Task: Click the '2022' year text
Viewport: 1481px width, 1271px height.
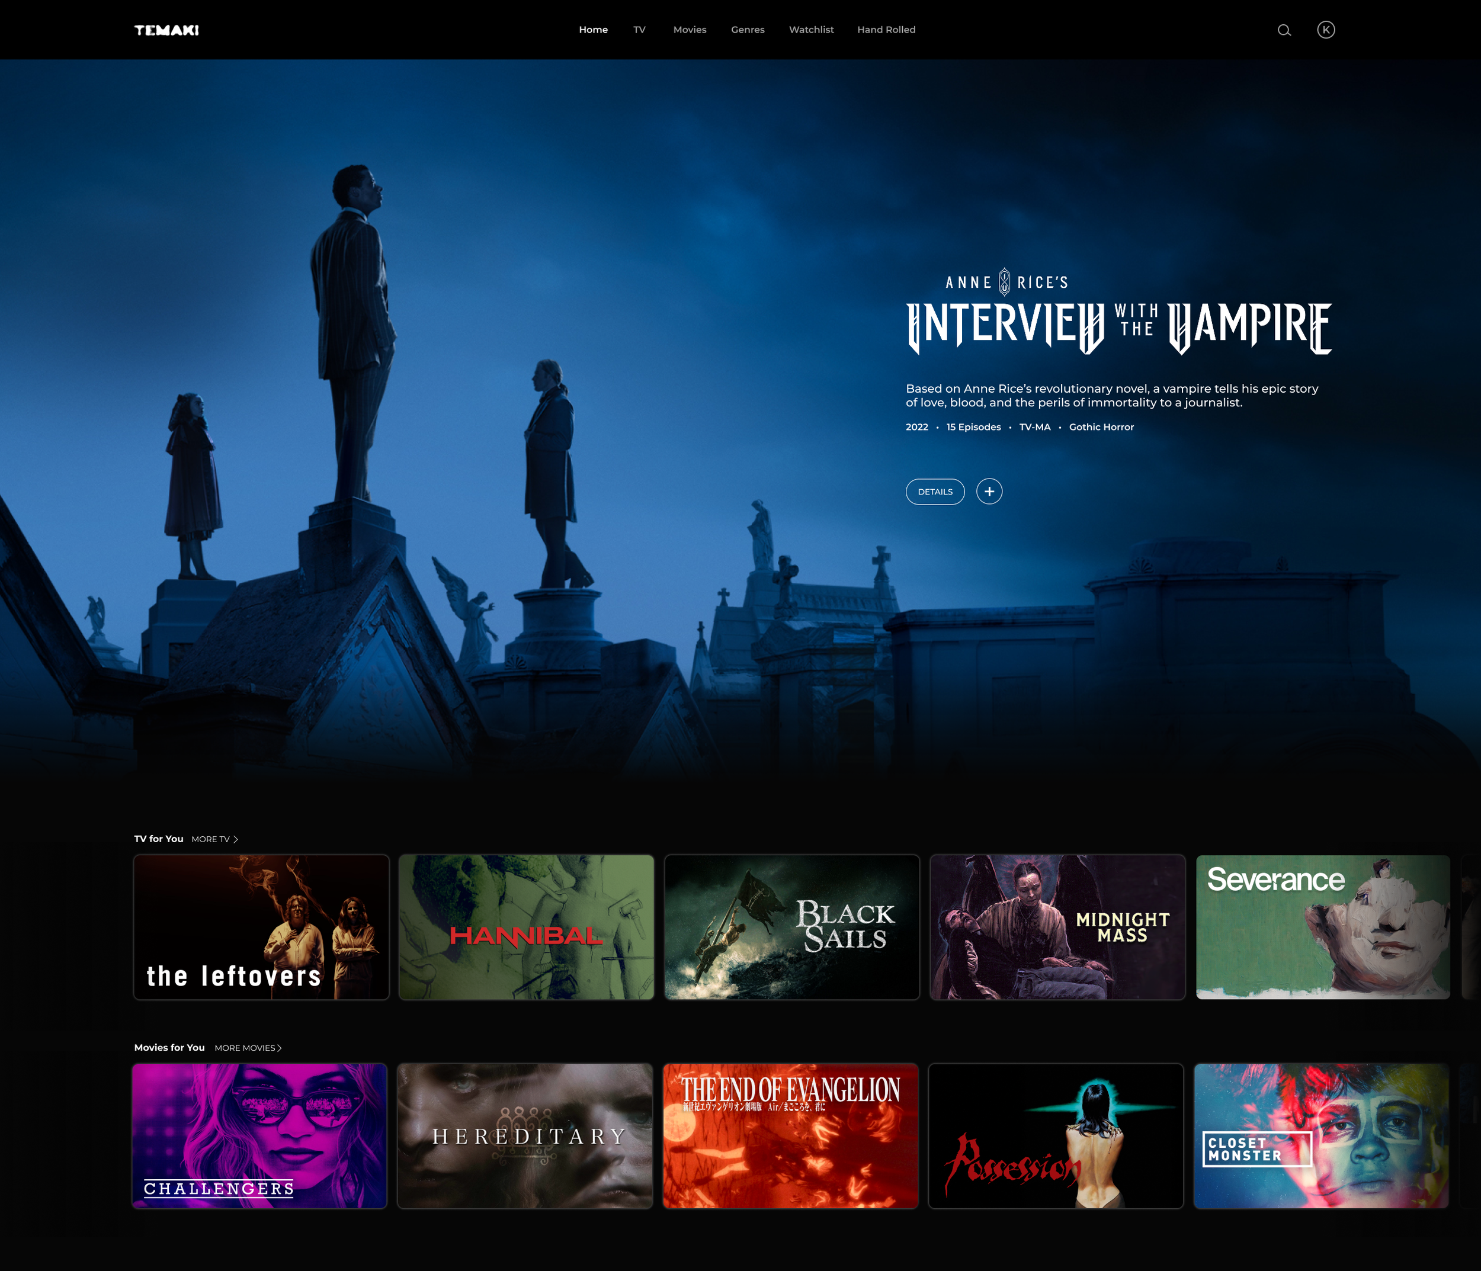Action: (917, 427)
